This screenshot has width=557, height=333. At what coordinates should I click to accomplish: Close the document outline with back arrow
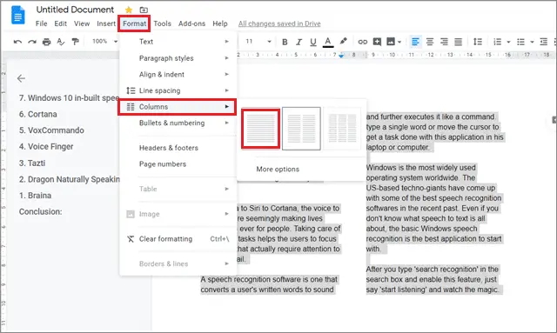click(21, 78)
